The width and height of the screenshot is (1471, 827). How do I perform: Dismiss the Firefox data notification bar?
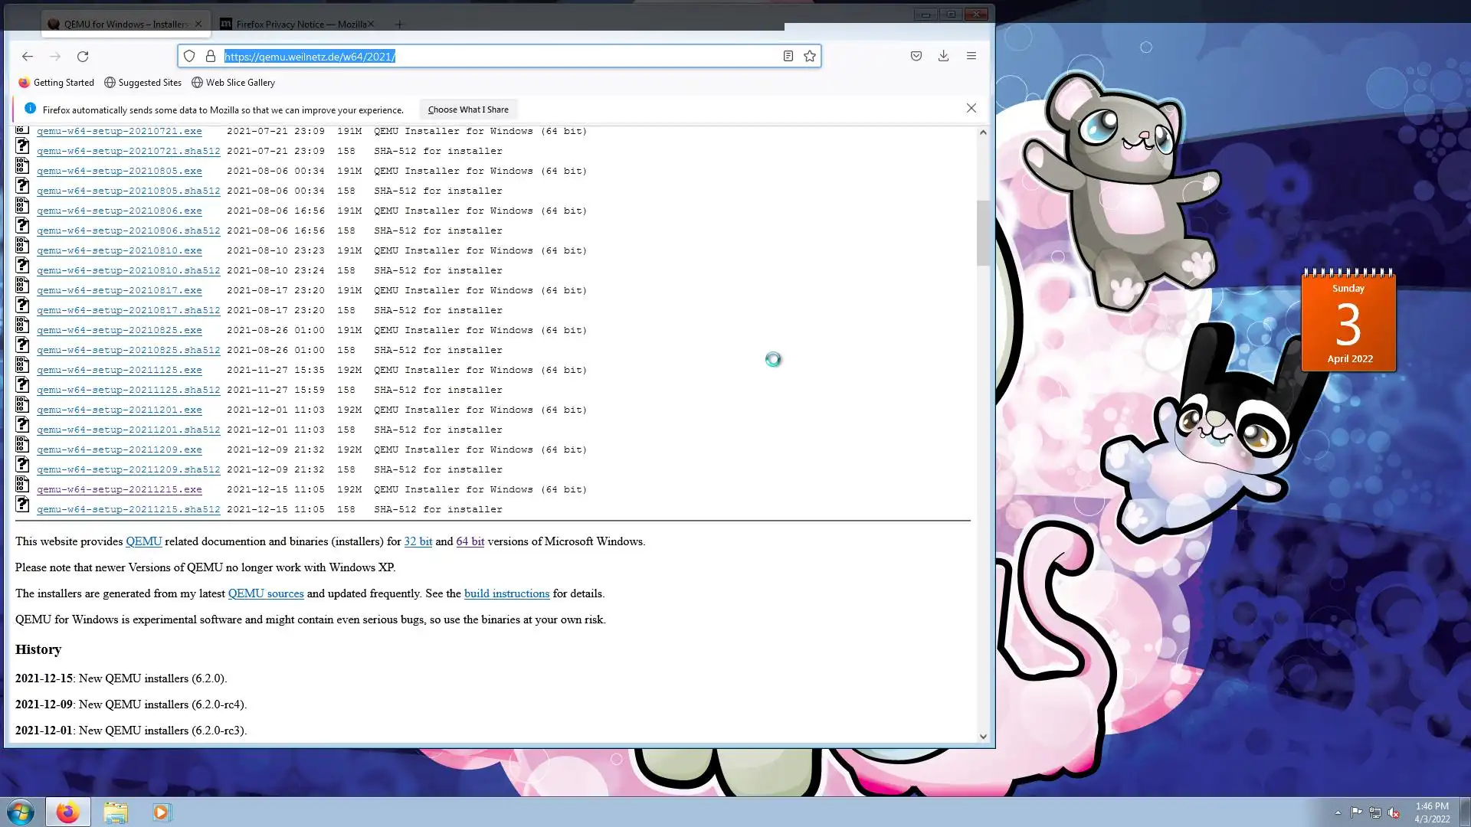click(971, 109)
